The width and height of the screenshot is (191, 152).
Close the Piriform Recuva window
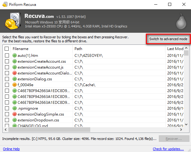[184, 5]
